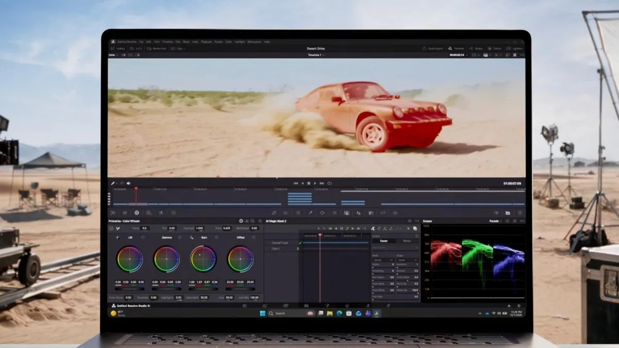
Task: Pick black point with Lift crosshair picker
Action: pos(117,238)
